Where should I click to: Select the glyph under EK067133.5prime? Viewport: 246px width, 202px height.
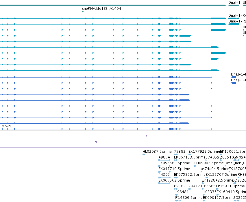click(x=176, y=160)
